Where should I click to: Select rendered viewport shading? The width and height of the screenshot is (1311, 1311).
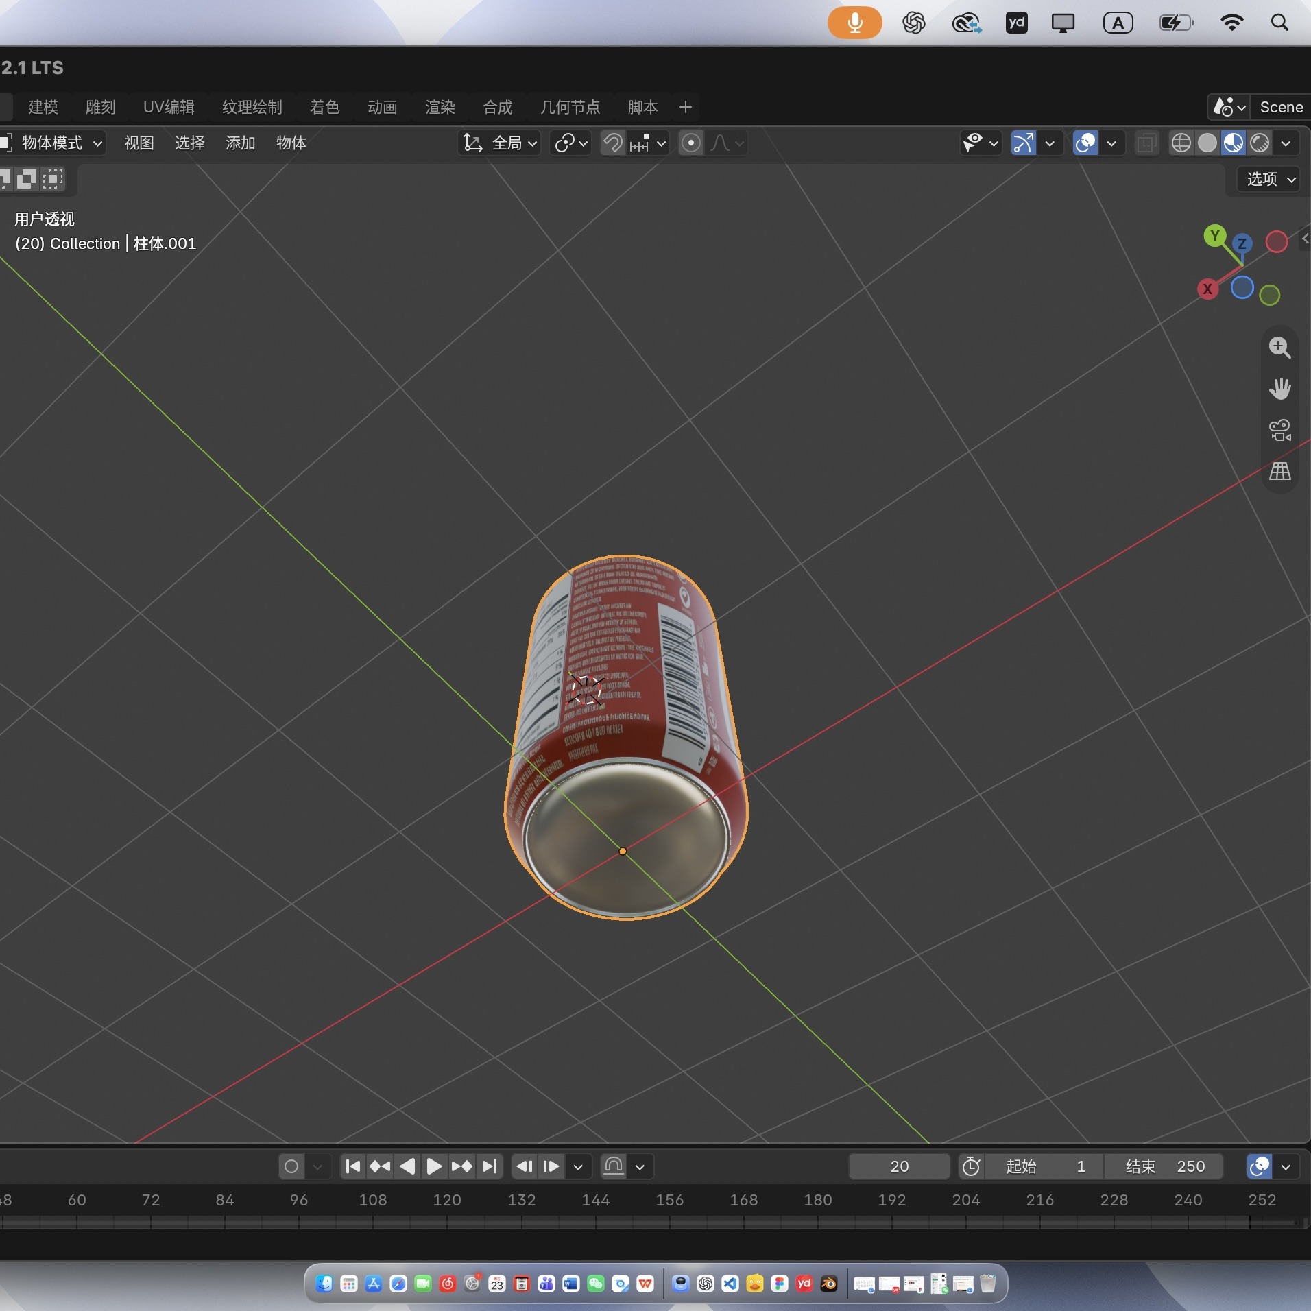[x=1260, y=143]
